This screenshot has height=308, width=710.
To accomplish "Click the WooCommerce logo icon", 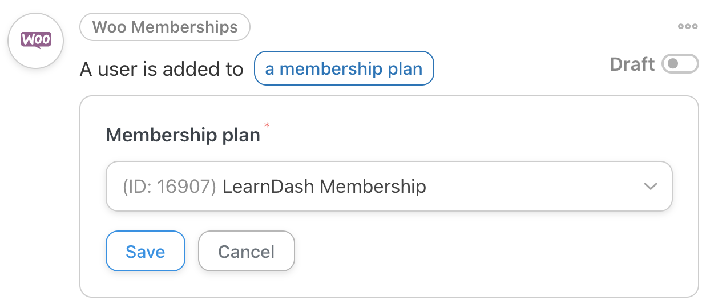I will pos(35,40).
